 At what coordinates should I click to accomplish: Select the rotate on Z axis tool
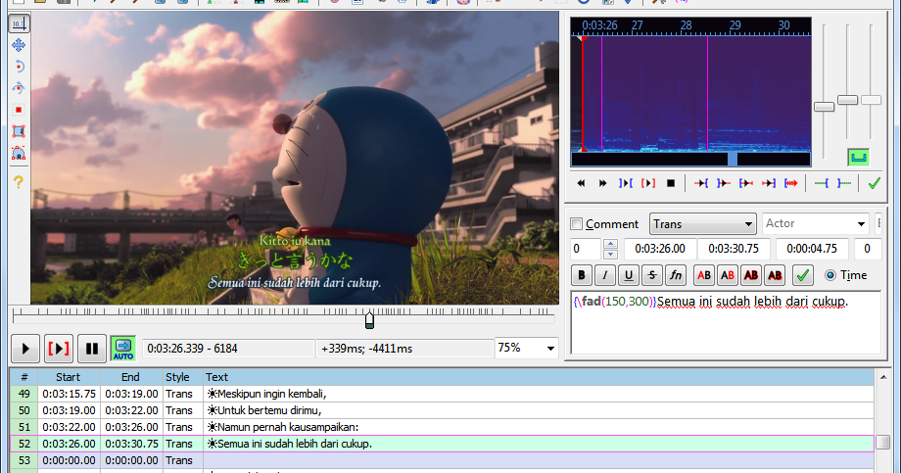(19, 67)
